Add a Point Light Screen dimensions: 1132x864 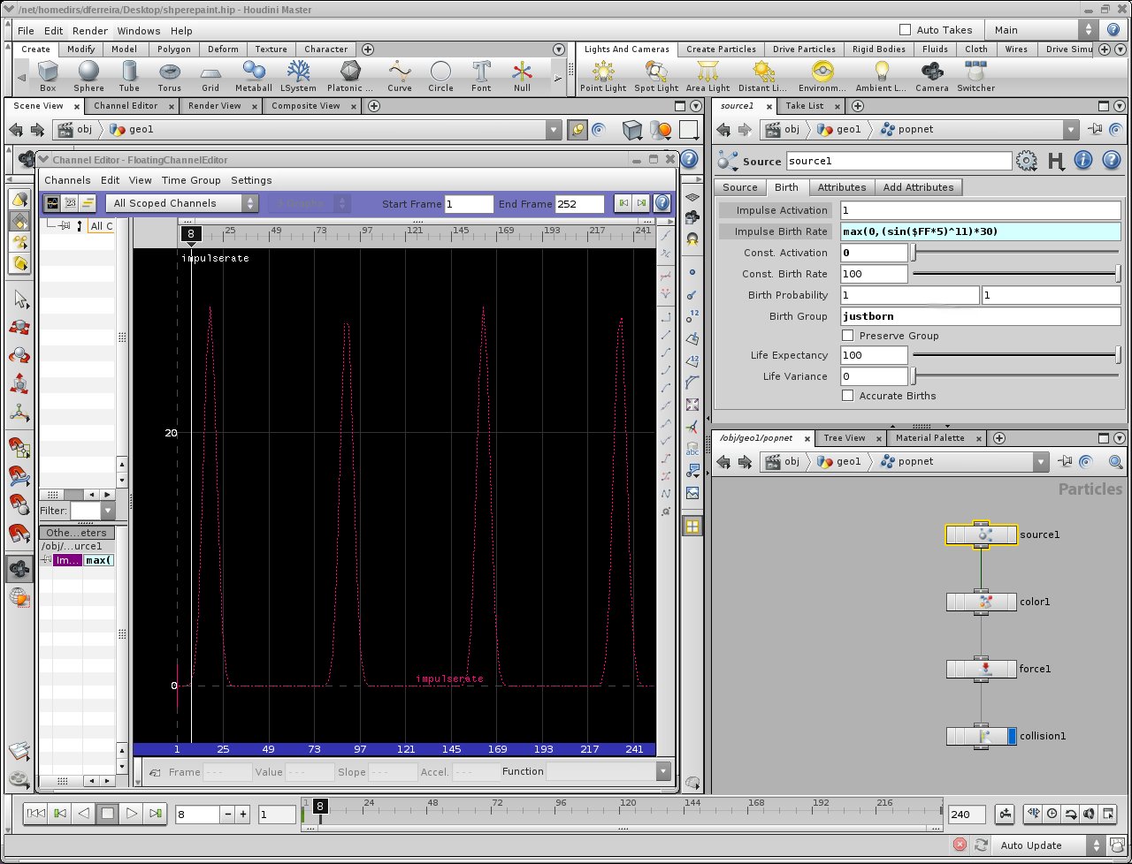click(603, 76)
